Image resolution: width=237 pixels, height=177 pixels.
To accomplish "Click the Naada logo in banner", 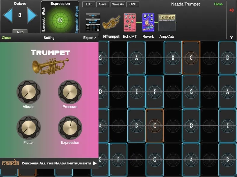I will [11, 163].
